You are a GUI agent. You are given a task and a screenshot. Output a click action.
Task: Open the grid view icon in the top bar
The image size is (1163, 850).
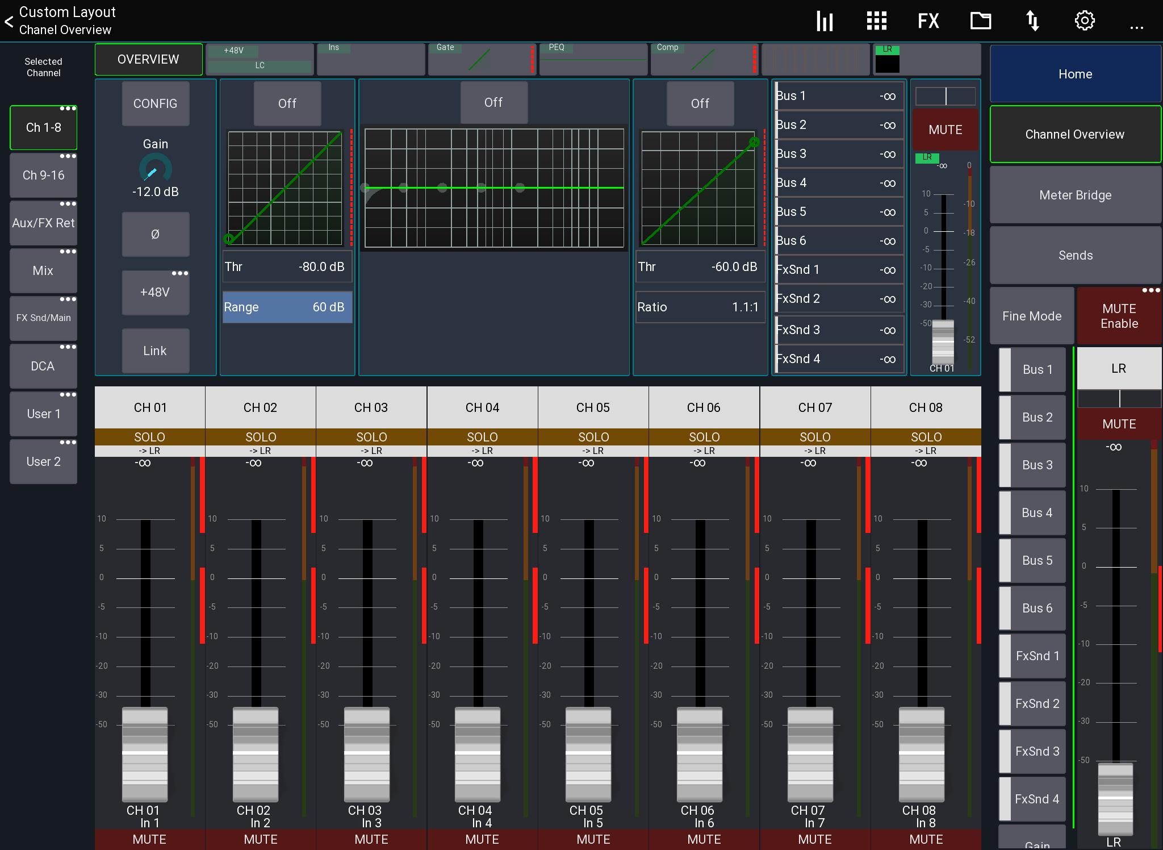(876, 20)
